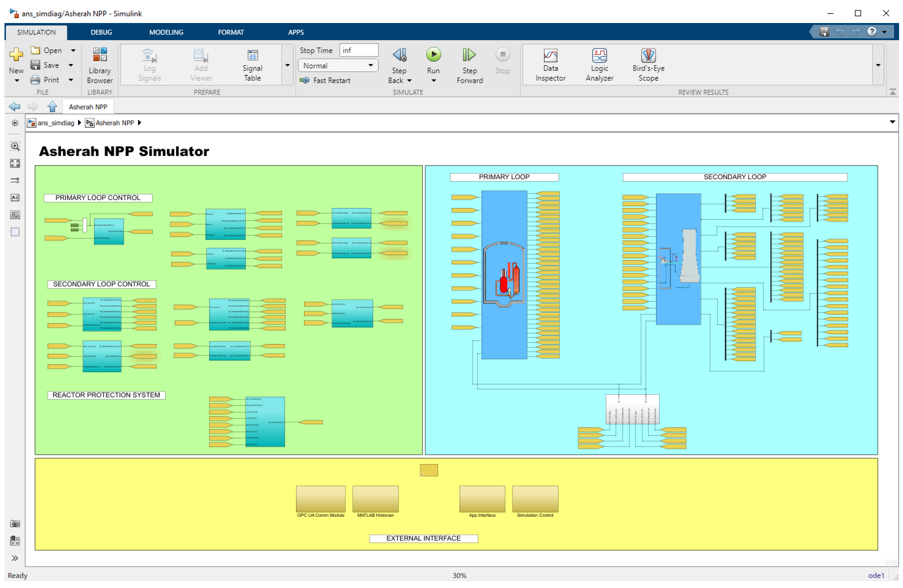This screenshot has height=588, width=903.
Task: Click Step Forward icon
Action: tap(469, 56)
